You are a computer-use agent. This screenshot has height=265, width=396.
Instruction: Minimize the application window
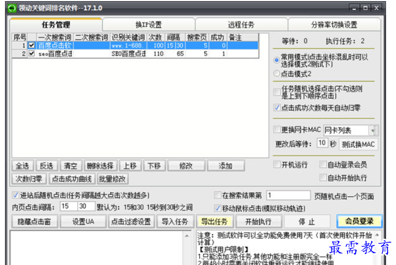(354, 8)
